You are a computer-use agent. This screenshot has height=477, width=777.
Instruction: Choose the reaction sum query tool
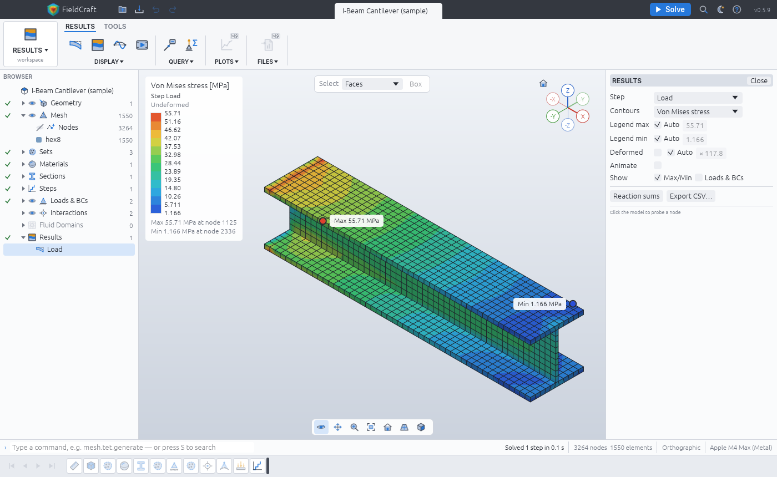(192, 45)
